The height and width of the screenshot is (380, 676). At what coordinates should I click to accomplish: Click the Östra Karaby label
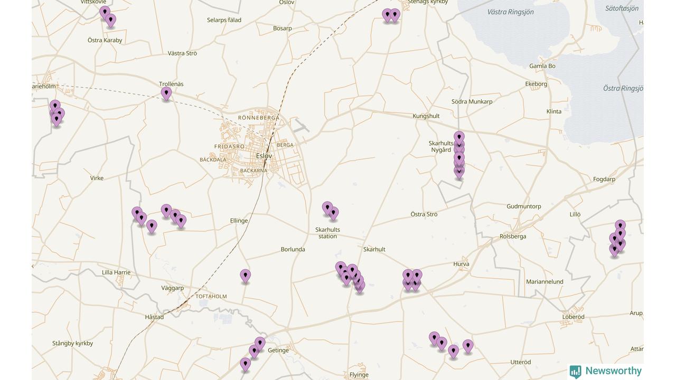click(105, 40)
